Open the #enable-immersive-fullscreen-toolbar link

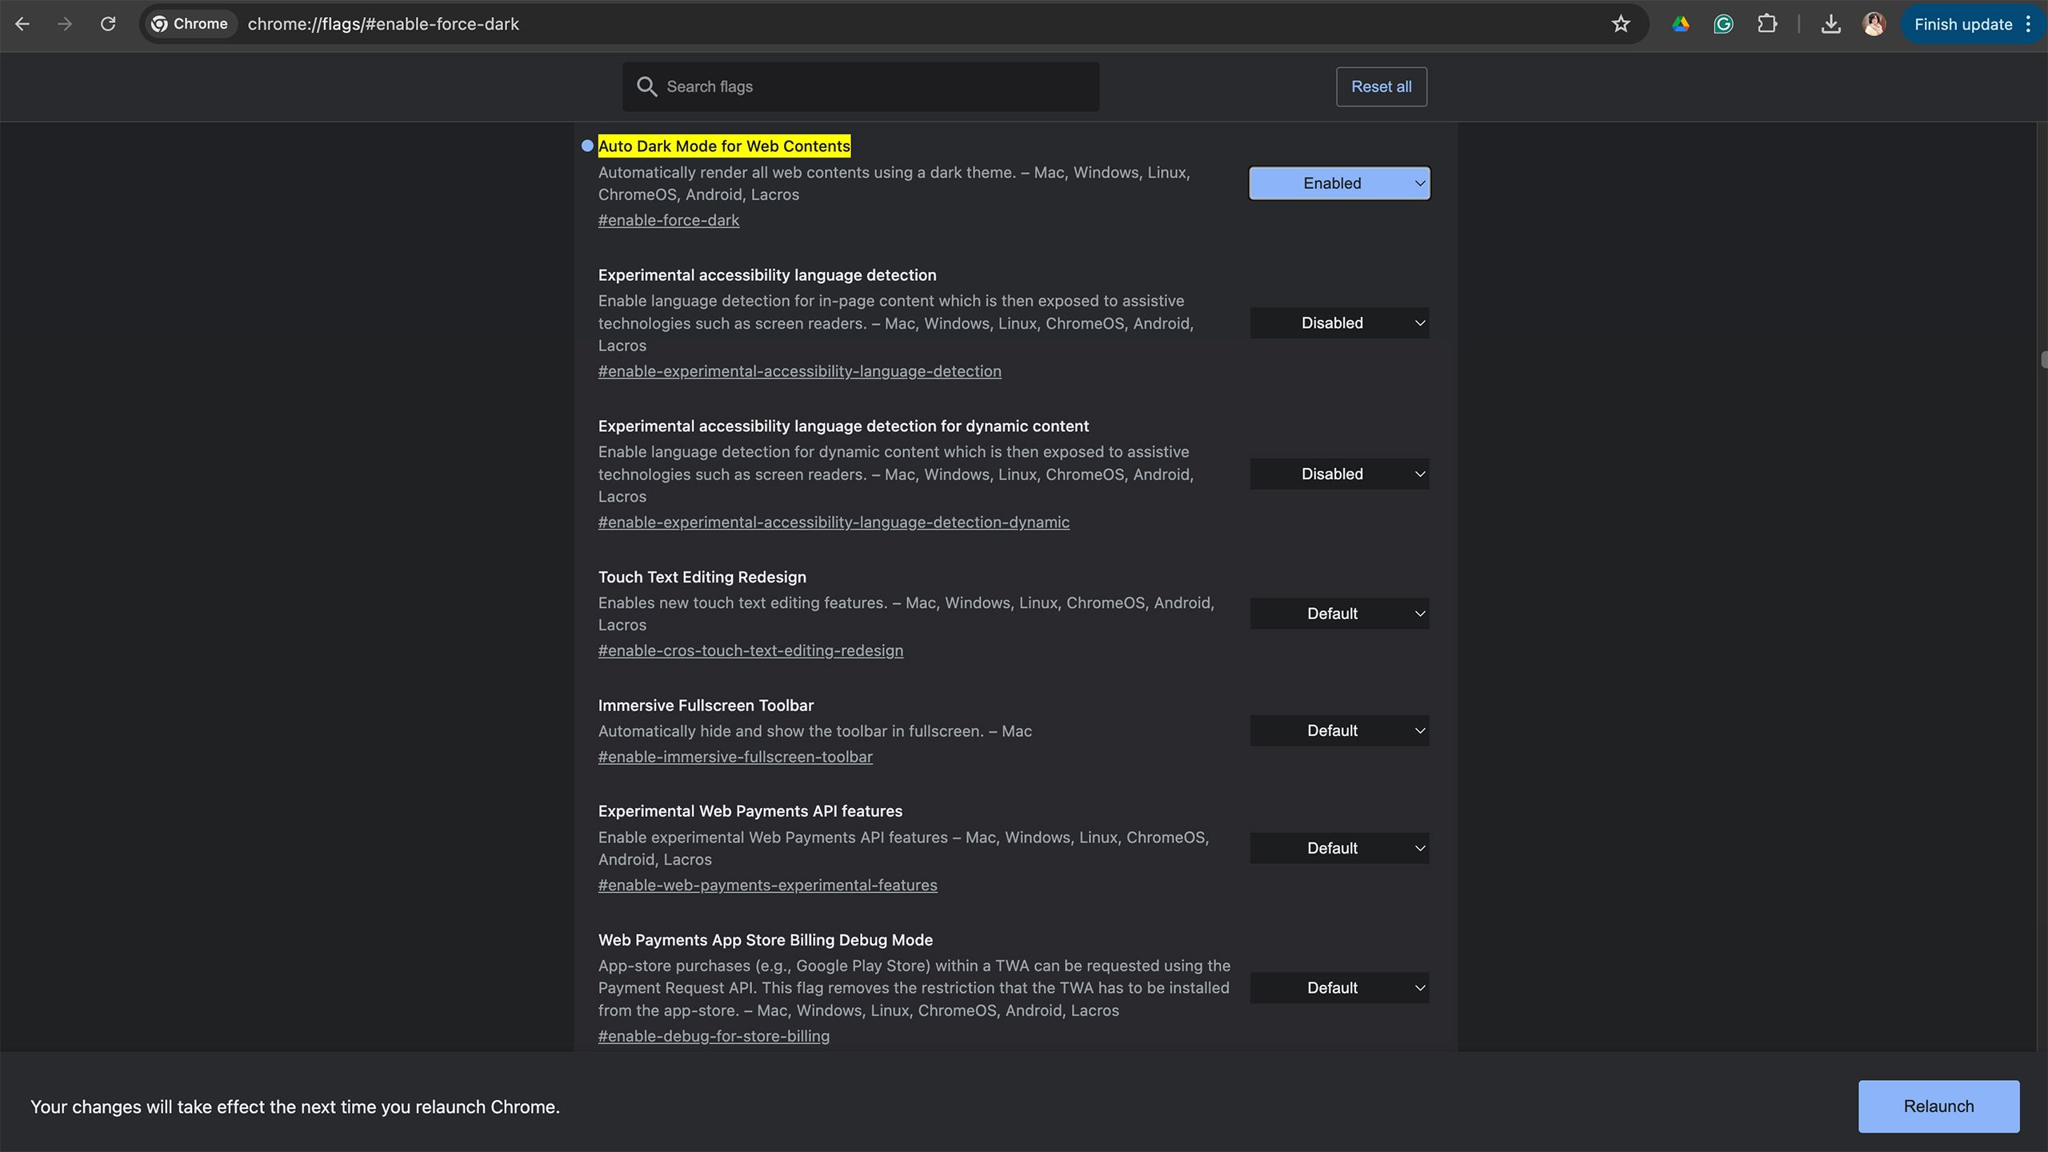coord(734,757)
